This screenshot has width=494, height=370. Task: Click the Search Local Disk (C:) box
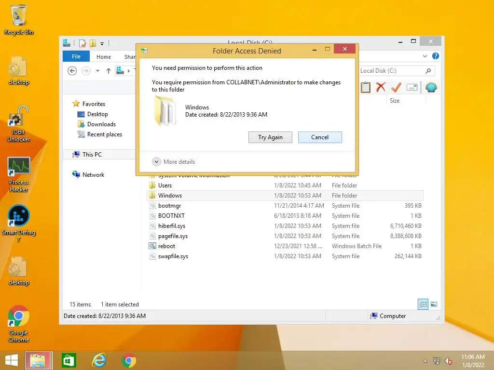[397, 71]
